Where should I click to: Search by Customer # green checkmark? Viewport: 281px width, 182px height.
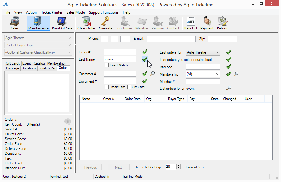(145, 74)
